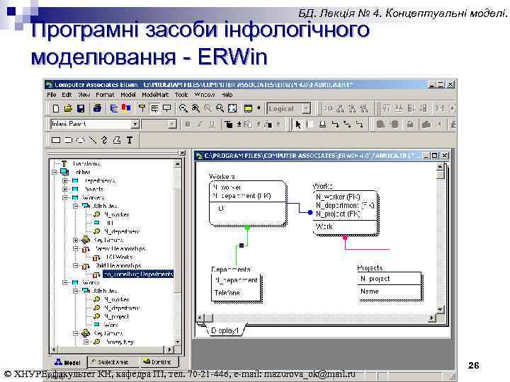Open the Logical model type dropdown
This screenshot has height=382, width=510.
pos(306,109)
